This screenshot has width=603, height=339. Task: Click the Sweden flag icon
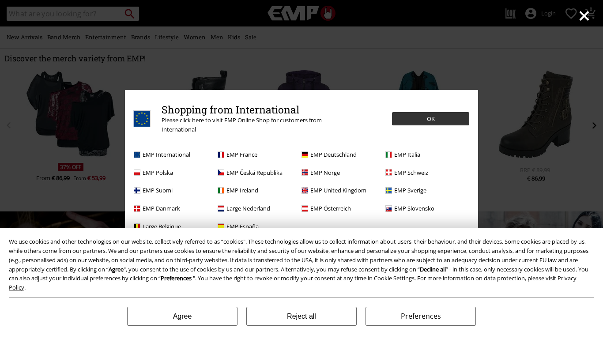click(388, 191)
